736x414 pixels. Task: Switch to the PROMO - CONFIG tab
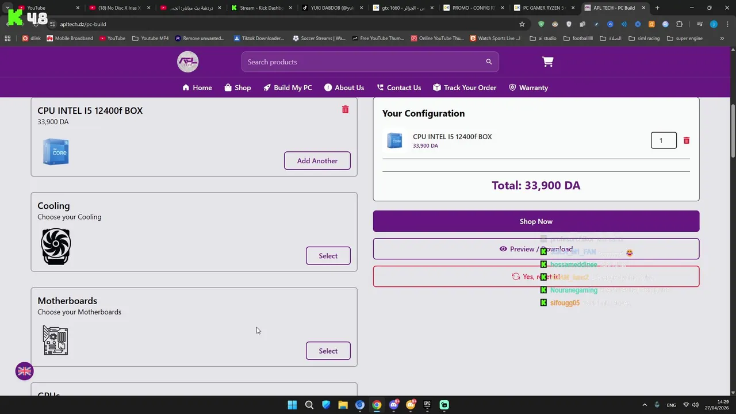473,8
